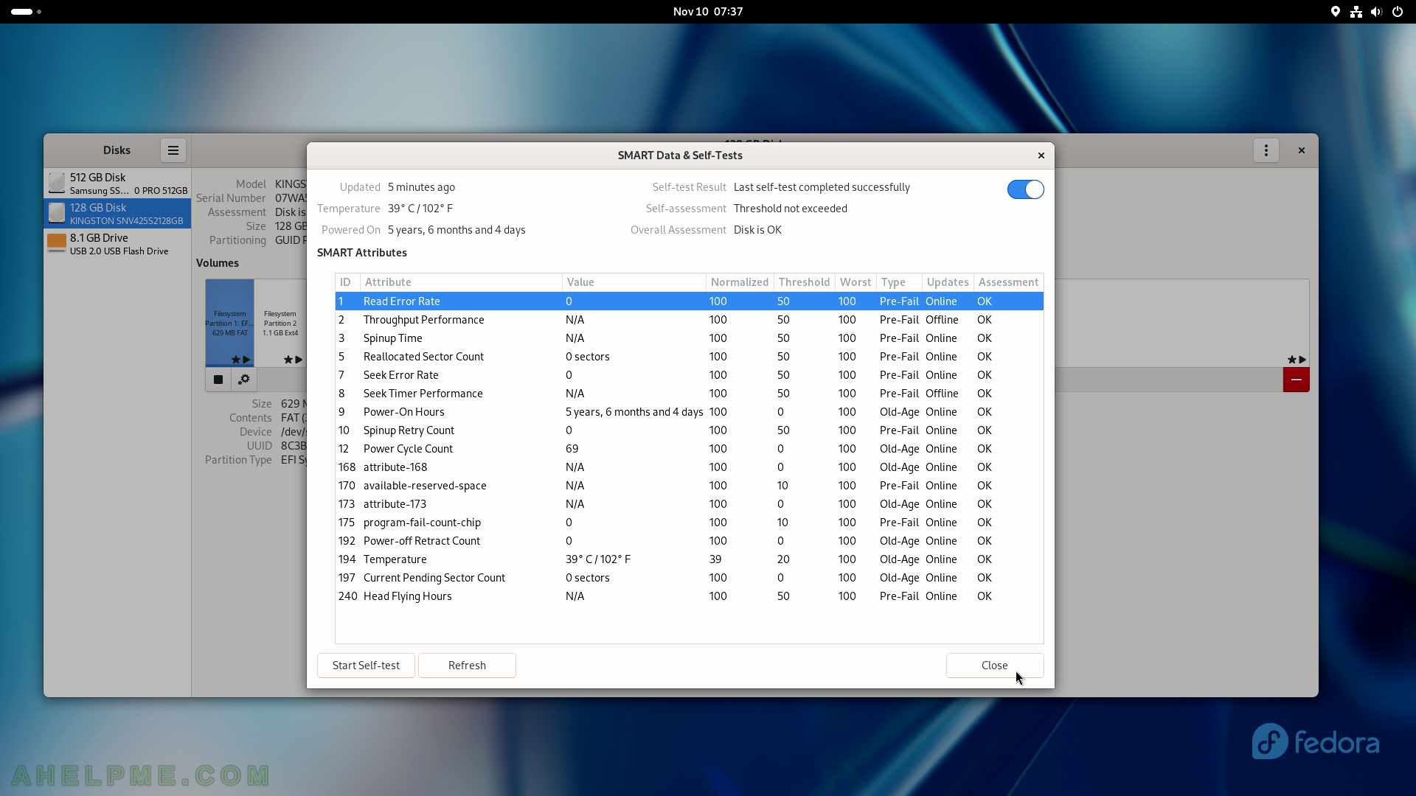The image size is (1416, 796).
Task: Open the volume indicator in top bar
Action: (x=1376, y=12)
